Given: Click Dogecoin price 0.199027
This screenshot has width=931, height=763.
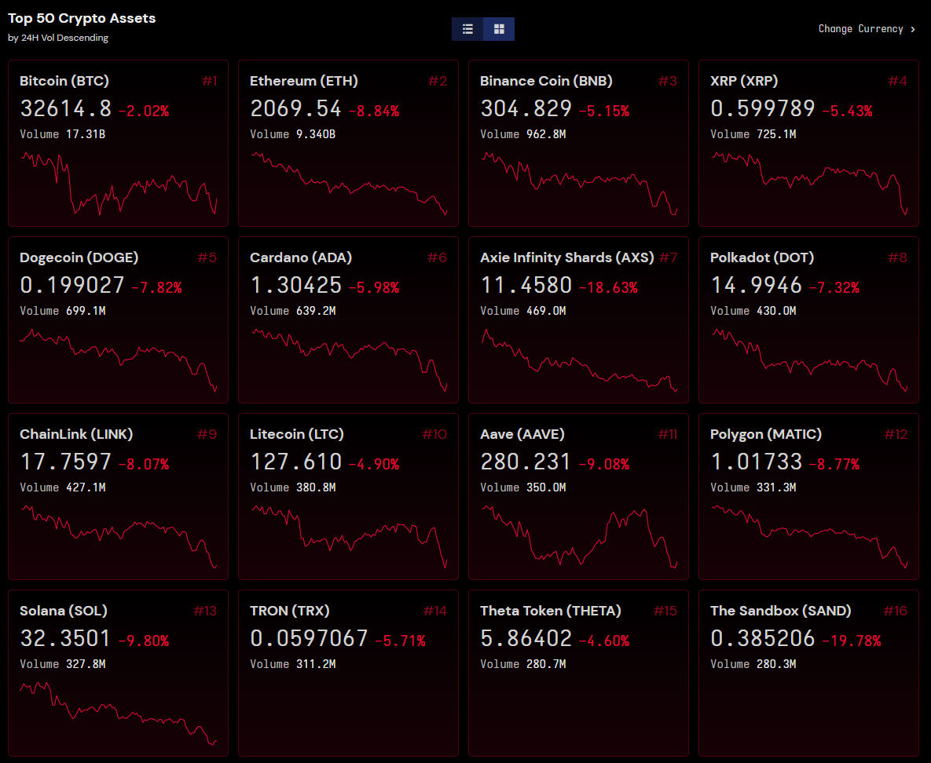Looking at the screenshot, I should coord(72,286).
